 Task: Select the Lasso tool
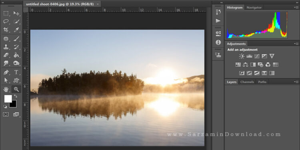click(x=6, y=21)
